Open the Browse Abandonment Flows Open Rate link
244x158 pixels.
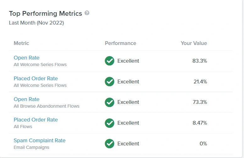point(26,99)
